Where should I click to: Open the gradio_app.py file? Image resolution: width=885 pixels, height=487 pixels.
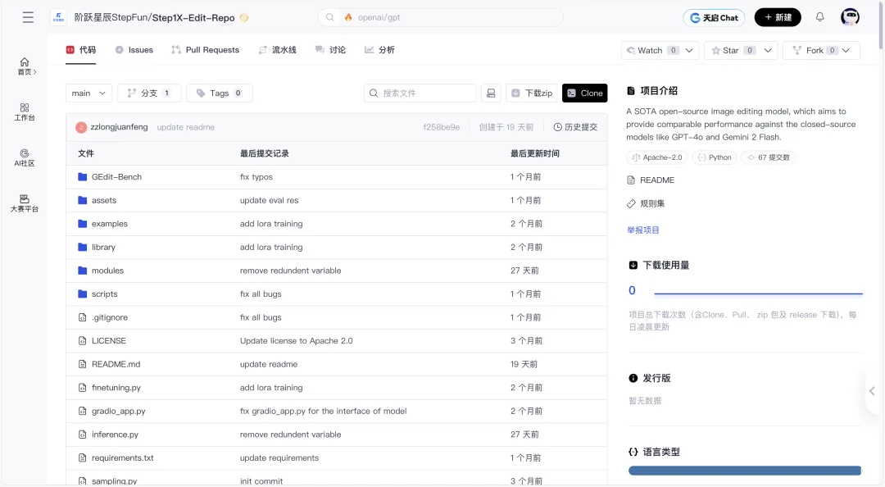point(119,412)
